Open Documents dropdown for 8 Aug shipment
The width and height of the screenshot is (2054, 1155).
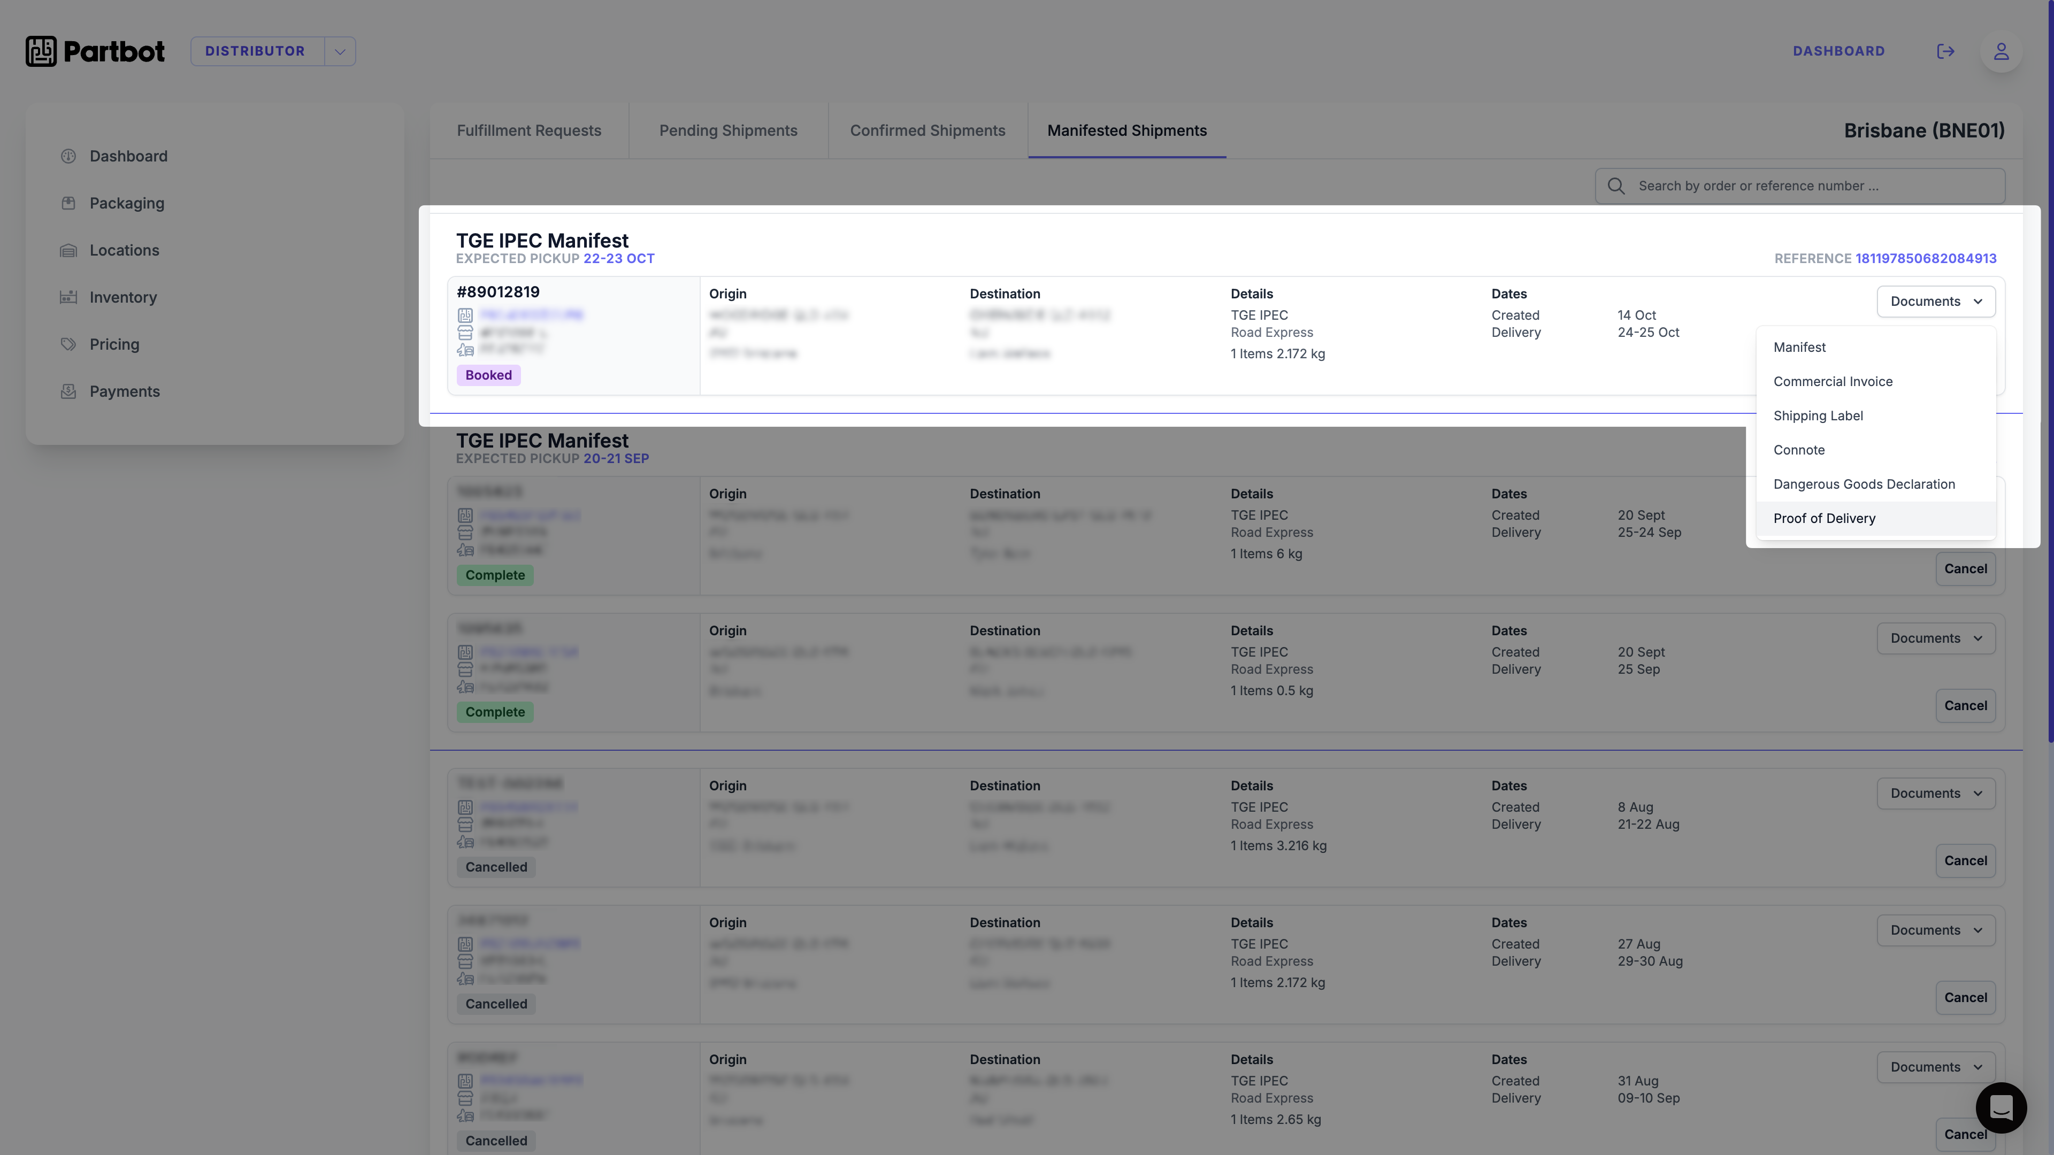tap(1935, 793)
